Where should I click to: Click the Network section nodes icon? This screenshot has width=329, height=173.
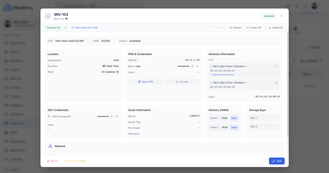(50, 146)
